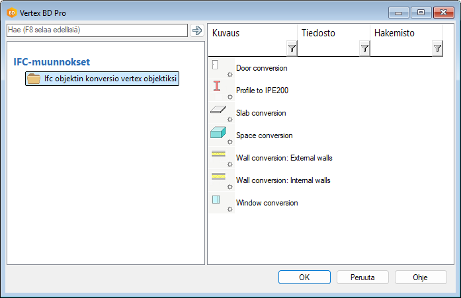This screenshot has height=298, width=461.
Task: Click the gear icon next to Space conversion
Action: (230, 142)
